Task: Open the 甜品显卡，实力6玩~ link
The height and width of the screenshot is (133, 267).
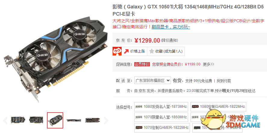Action: click(171, 27)
